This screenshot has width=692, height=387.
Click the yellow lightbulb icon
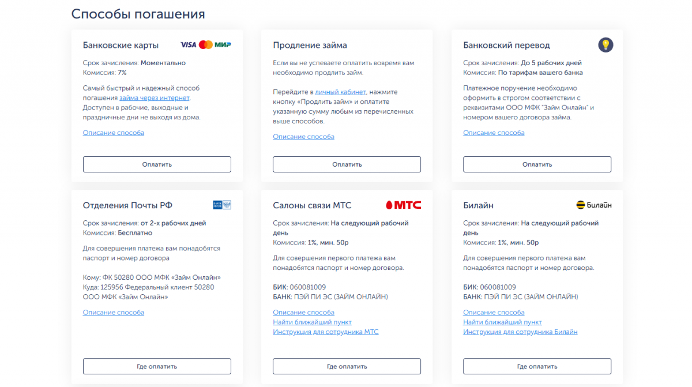605,44
